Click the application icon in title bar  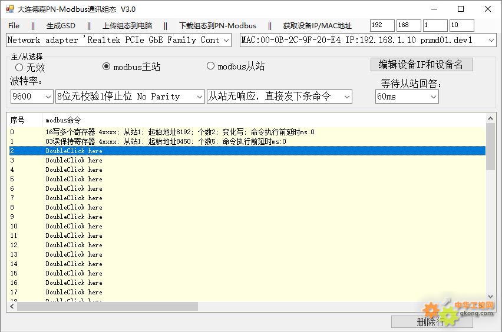[9, 9]
